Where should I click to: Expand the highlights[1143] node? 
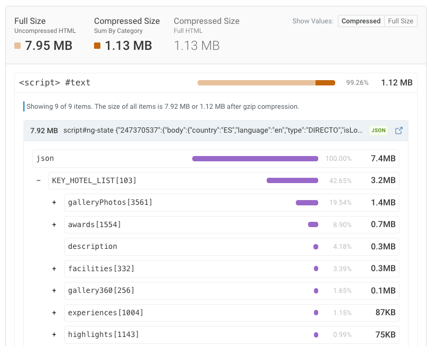(54, 334)
